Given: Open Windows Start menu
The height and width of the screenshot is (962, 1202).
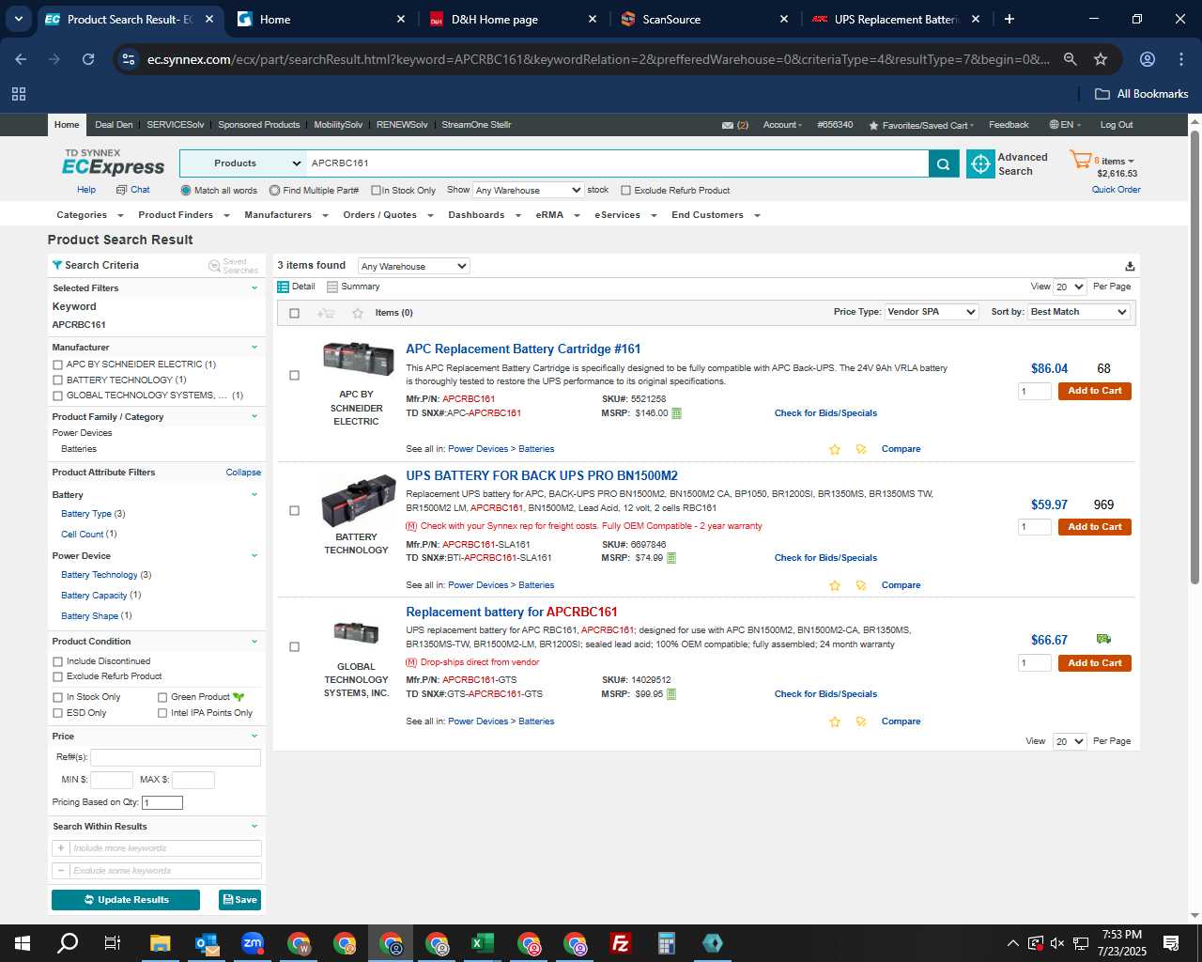Looking at the screenshot, I should tap(23, 943).
